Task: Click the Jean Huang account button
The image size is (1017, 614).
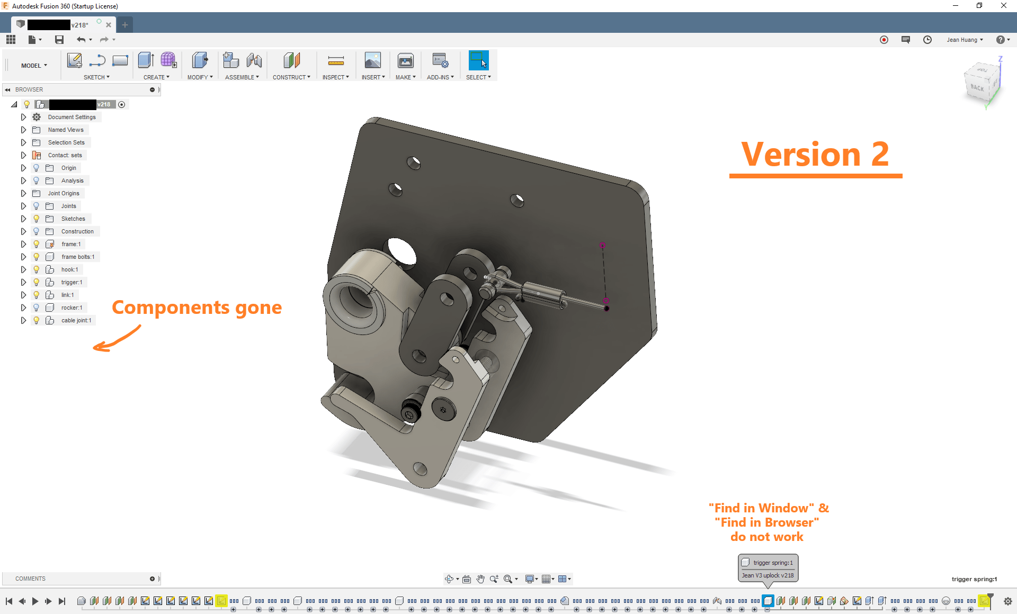Action: tap(965, 40)
